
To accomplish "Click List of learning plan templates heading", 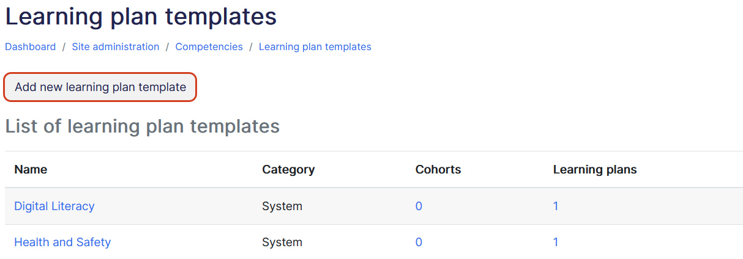I will [142, 126].
